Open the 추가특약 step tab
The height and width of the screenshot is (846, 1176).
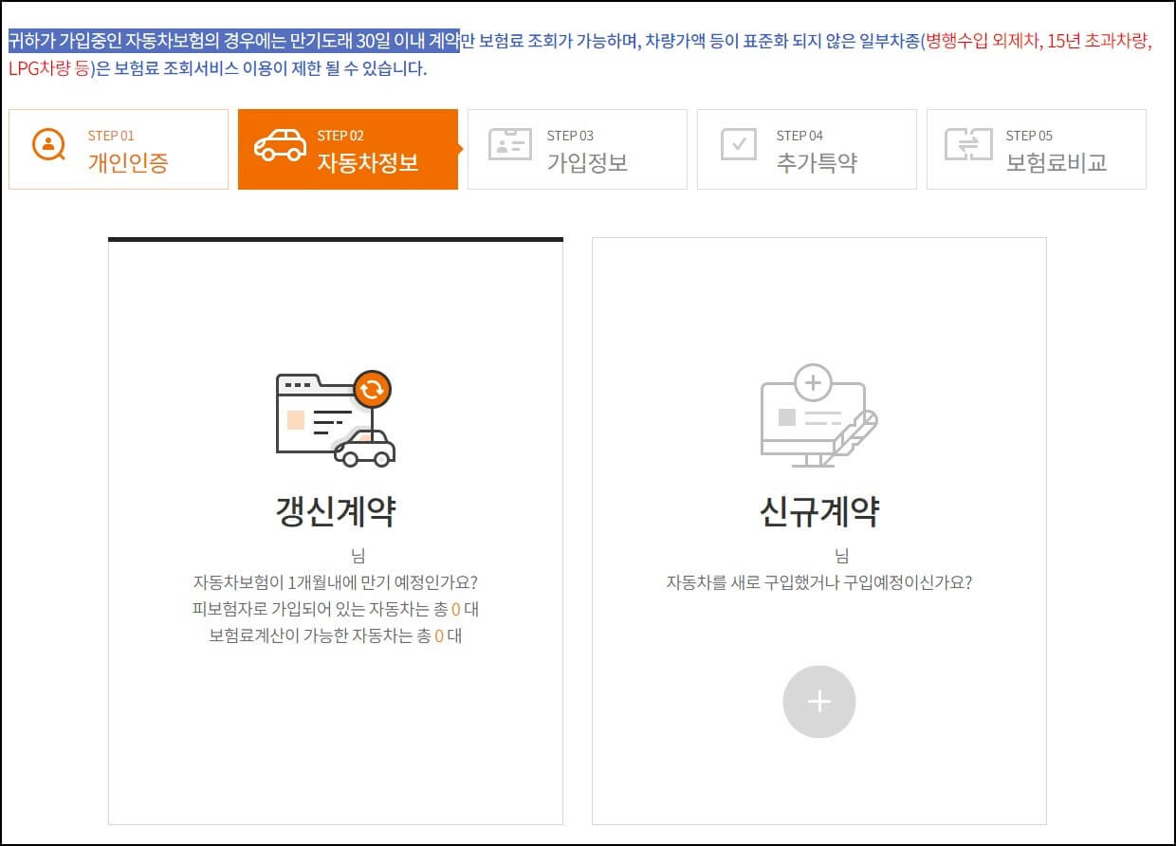807,149
